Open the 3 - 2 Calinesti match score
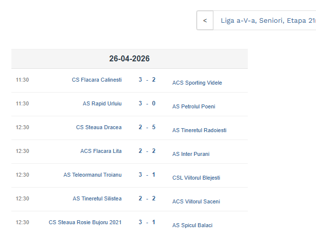The image size is (316, 242). [147, 80]
